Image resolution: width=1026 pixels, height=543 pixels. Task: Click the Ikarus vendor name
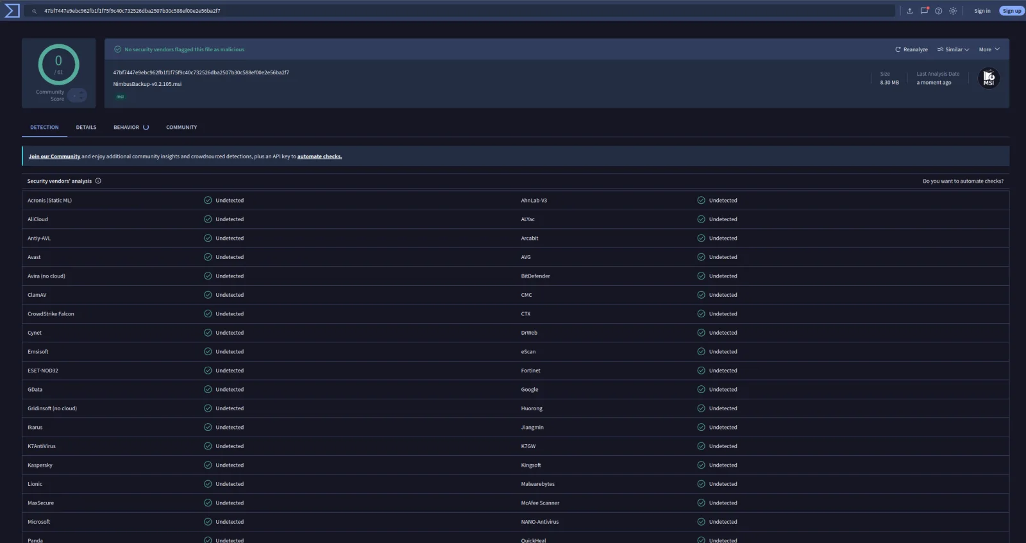click(35, 427)
